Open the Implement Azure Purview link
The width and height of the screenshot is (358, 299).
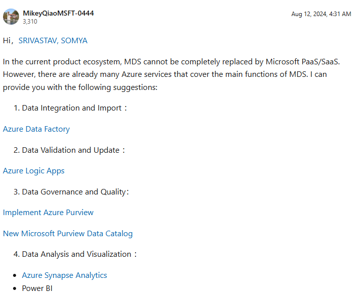tap(48, 213)
